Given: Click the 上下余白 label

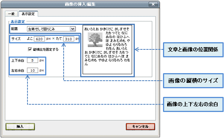Looking at the screenshot, I should pyautogui.click(x=18, y=60).
